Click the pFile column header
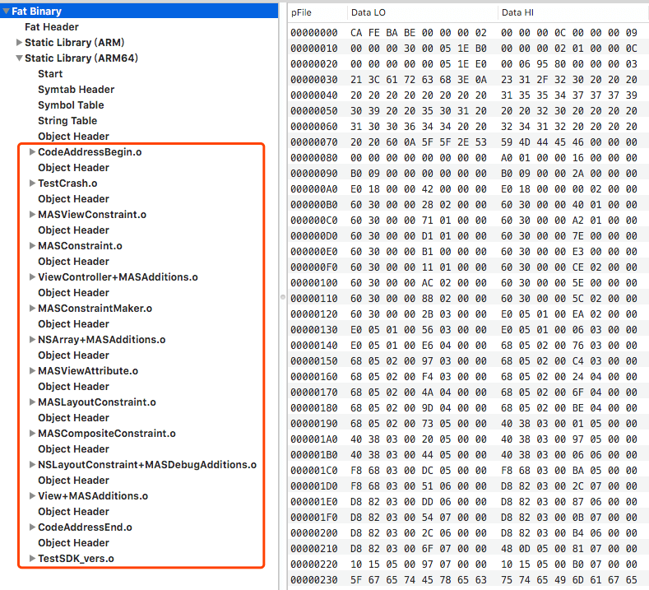Screen dimensions: 649x590 tap(302, 13)
